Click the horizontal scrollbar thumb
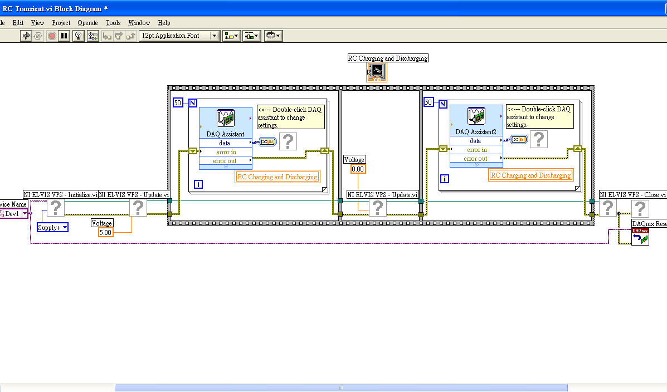Screen dimensions: 667x392 [x=340, y=388]
